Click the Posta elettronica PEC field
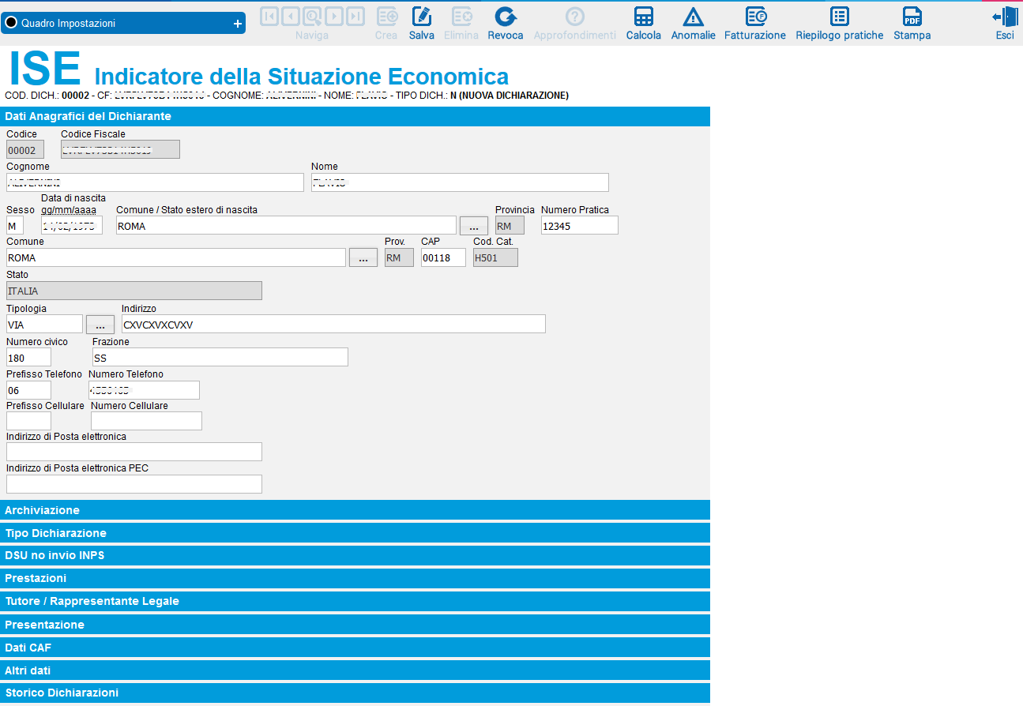Image resolution: width=1023 pixels, height=706 pixels. coord(134,484)
